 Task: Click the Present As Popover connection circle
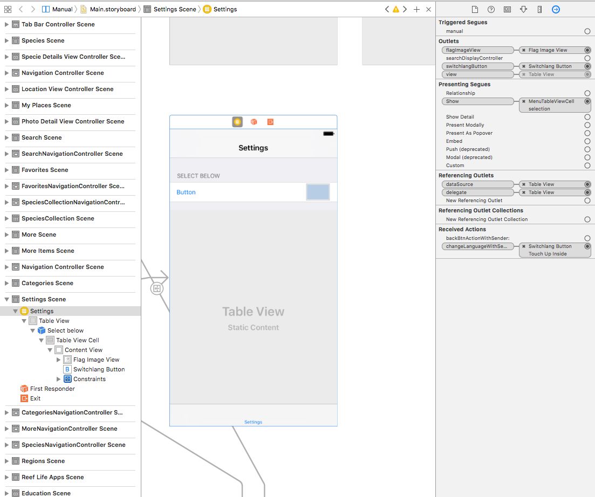(587, 133)
